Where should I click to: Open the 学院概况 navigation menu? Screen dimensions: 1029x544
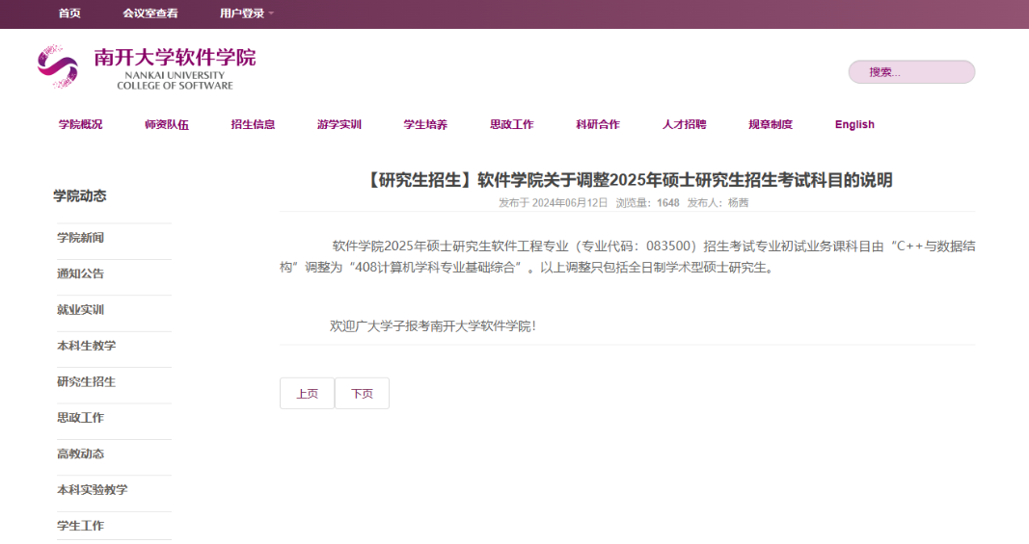coord(81,124)
